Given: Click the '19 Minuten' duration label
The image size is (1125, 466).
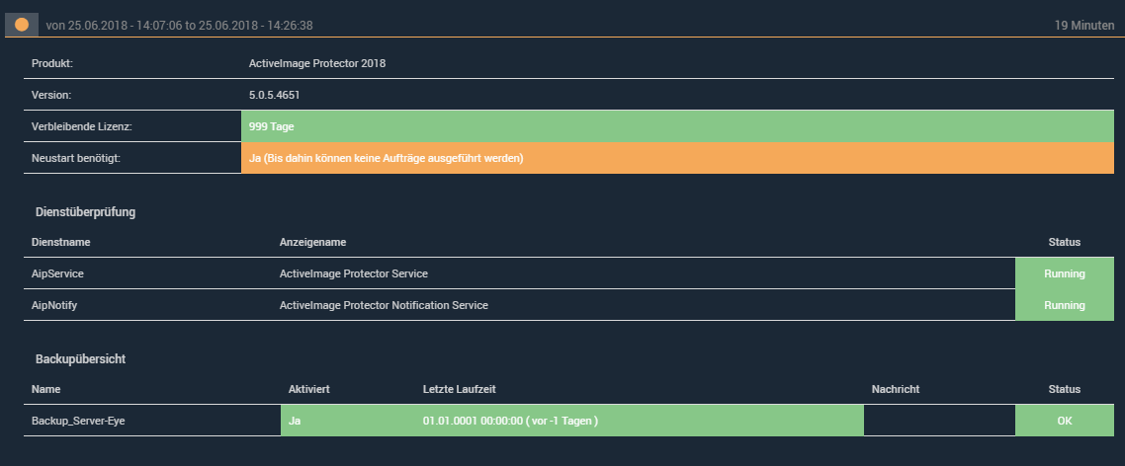Looking at the screenshot, I should (x=1084, y=25).
